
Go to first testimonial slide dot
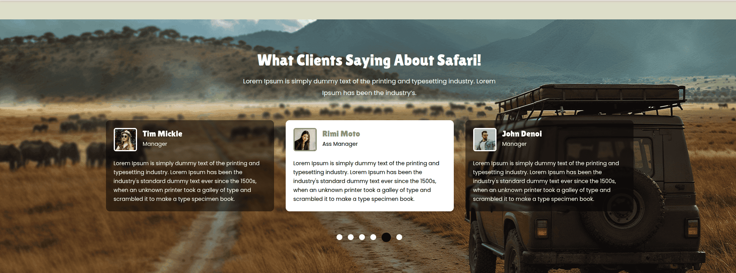pyautogui.click(x=339, y=237)
